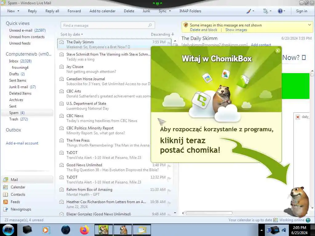Screen dimensions: 315x236
Task: Click Delete in the toolbar
Action: (x=129, y=11)
